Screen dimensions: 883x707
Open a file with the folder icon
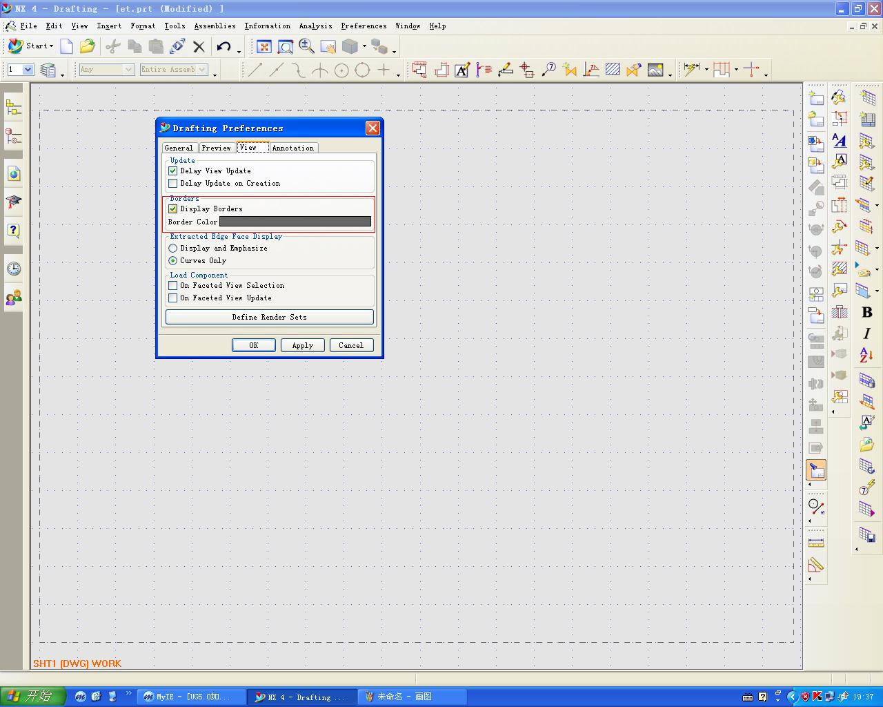88,46
